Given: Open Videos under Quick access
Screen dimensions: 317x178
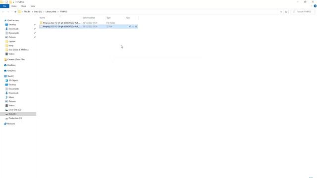Looking at the screenshot, I should point(11,54).
